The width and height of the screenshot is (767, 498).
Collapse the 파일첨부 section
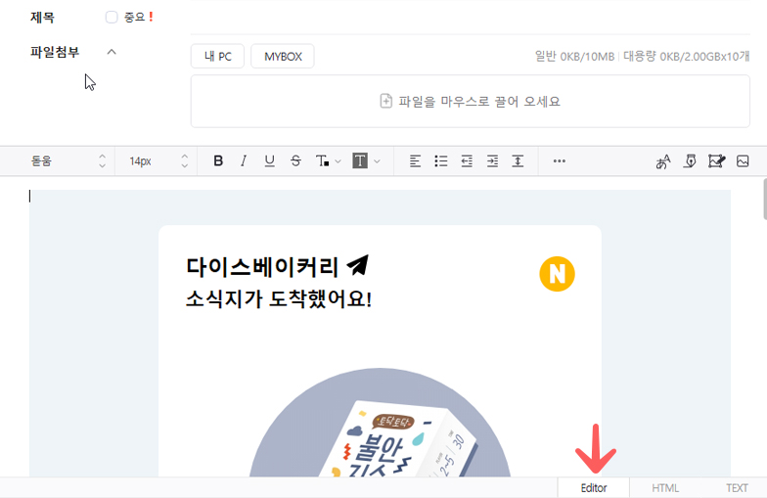(112, 52)
